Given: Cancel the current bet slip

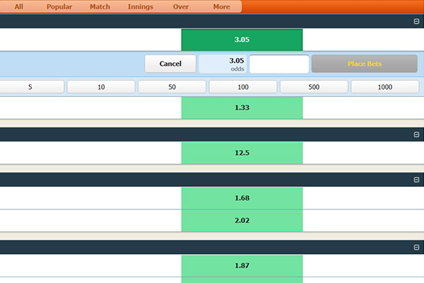Looking at the screenshot, I should 170,64.
